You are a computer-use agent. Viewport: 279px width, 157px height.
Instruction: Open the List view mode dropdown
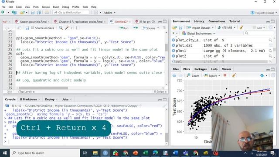point(259,28)
